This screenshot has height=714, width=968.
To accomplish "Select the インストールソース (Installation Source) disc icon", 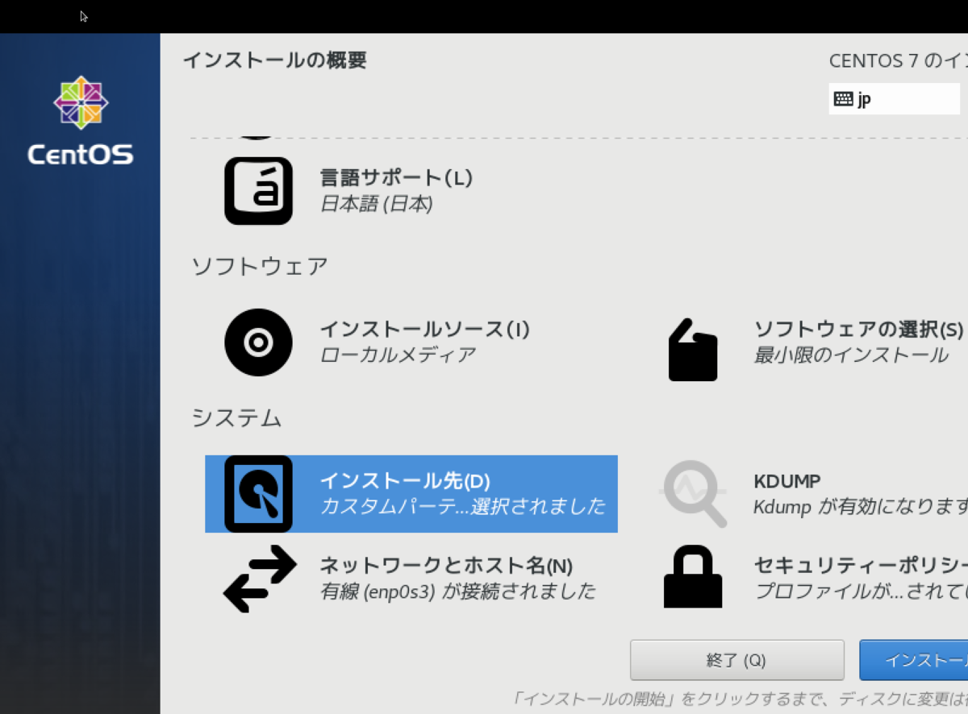I will coord(258,342).
